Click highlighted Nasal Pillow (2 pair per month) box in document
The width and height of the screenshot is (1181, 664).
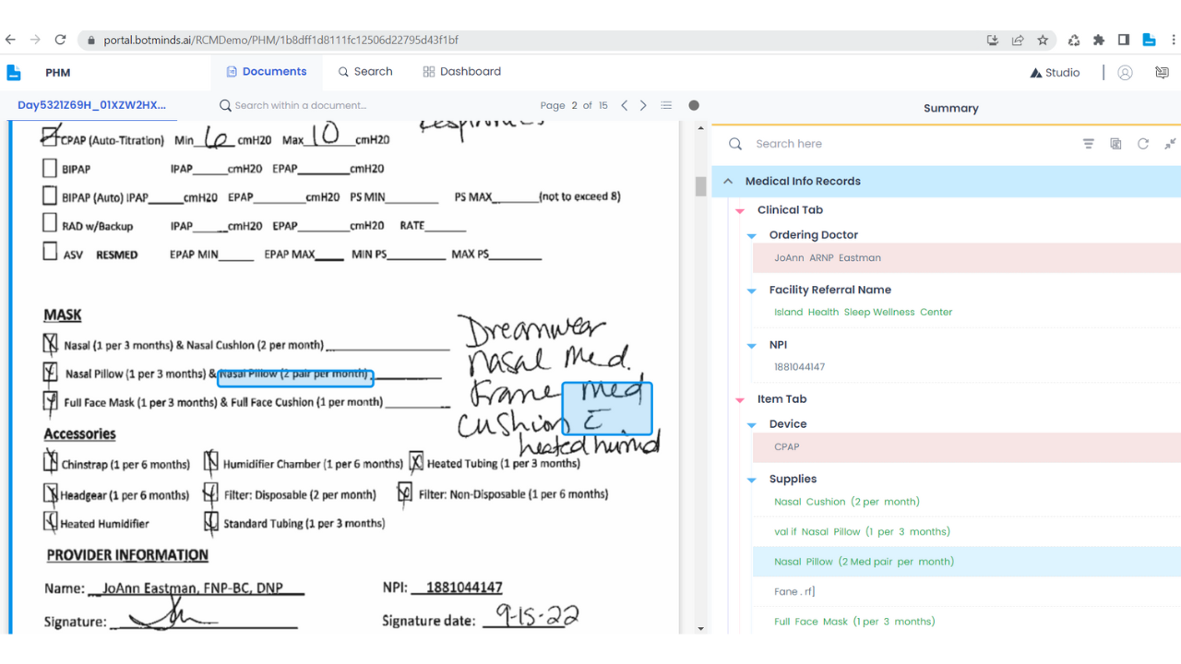pyautogui.click(x=295, y=377)
